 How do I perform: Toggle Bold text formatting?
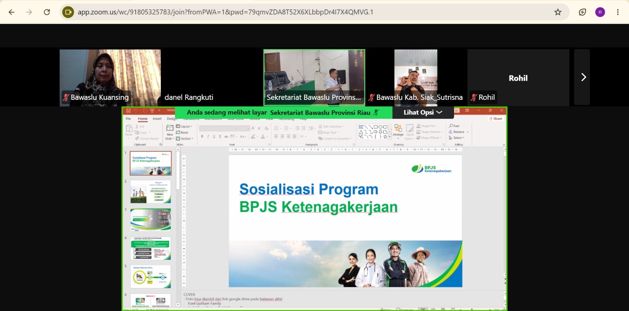coord(202,136)
